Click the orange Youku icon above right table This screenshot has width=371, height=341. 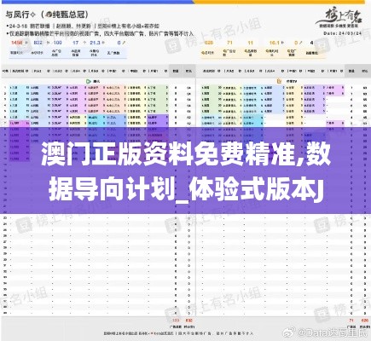coord(280,81)
